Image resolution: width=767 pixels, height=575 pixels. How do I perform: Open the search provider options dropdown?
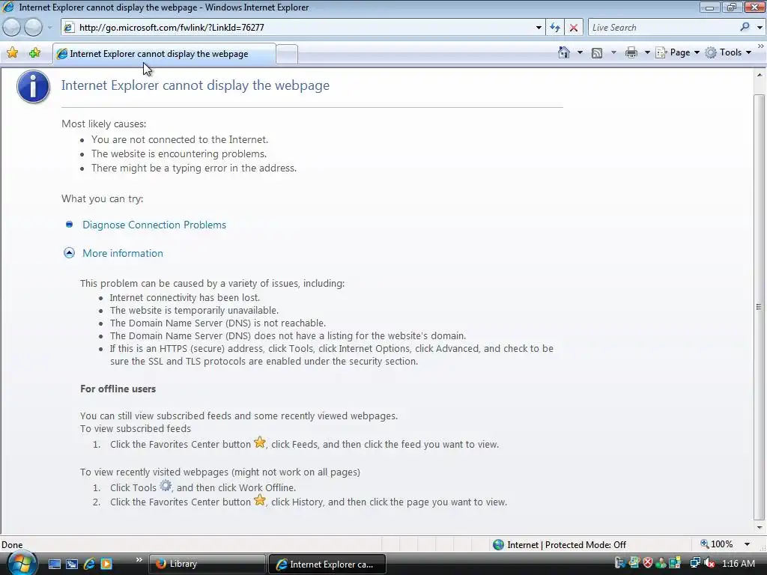pos(760,28)
